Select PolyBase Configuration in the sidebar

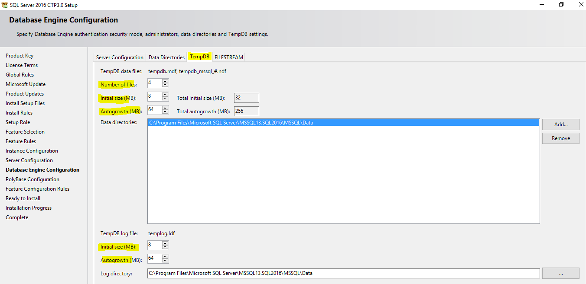(x=33, y=179)
